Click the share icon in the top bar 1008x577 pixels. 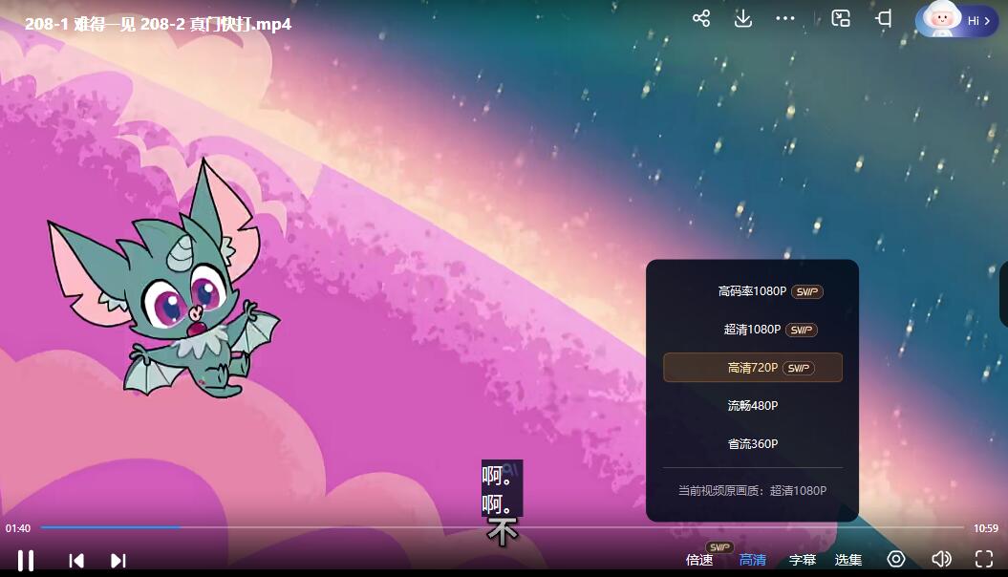701,18
